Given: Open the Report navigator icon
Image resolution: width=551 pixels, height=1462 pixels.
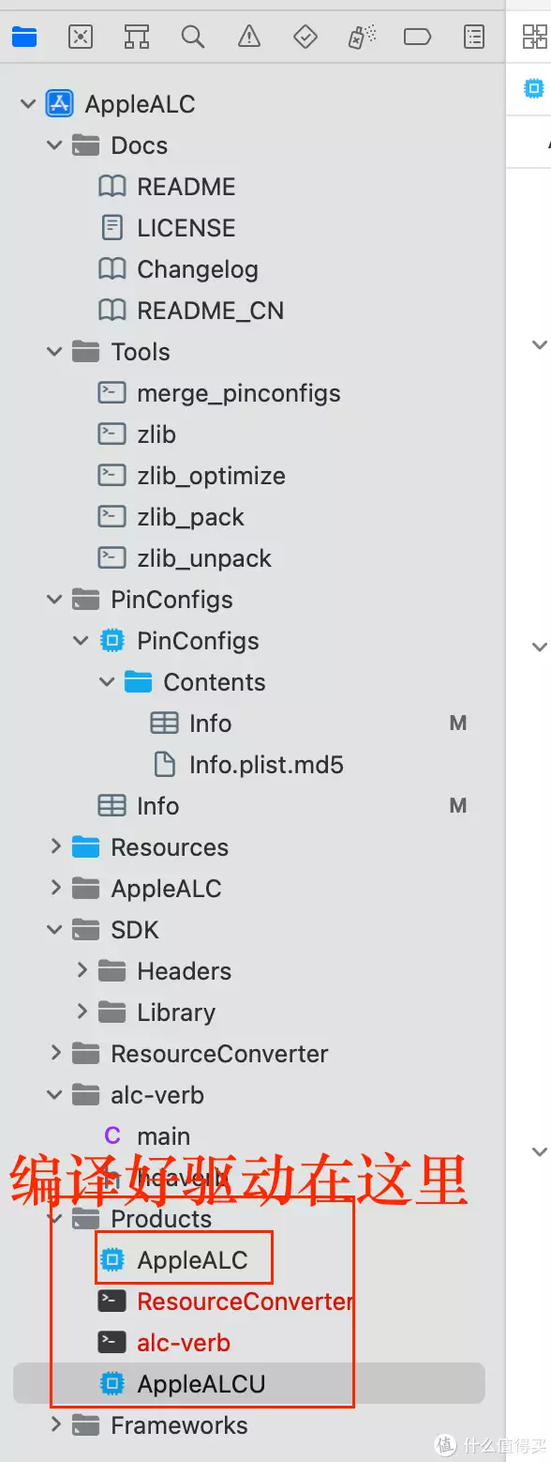Looking at the screenshot, I should coord(475,37).
